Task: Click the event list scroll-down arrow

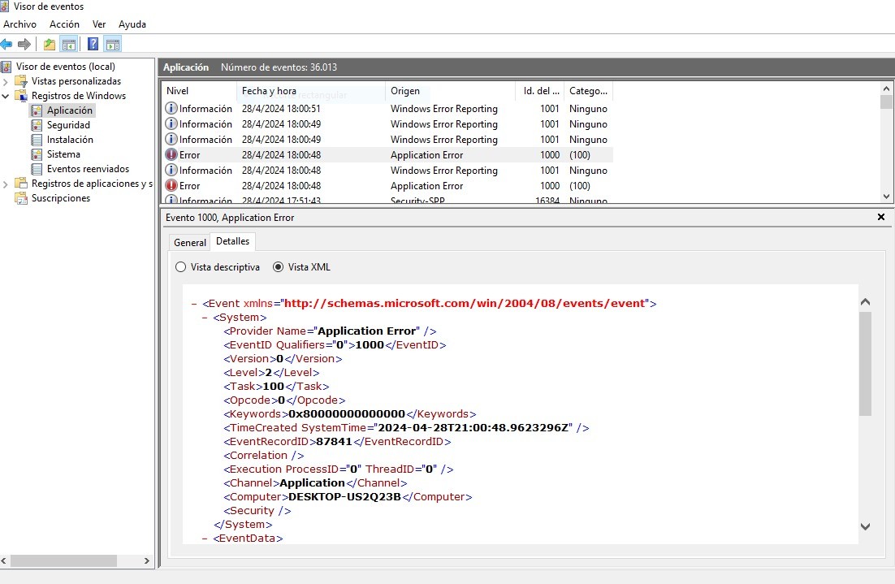Action: [x=886, y=197]
